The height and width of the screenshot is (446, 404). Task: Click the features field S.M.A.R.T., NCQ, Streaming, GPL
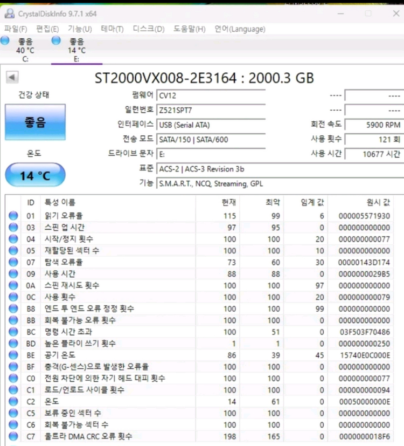pos(280,184)
